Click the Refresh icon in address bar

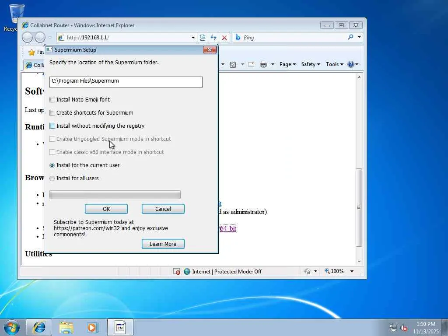point(213,38)
